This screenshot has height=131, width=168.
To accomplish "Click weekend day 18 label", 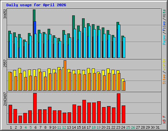I will coord(94,127).
